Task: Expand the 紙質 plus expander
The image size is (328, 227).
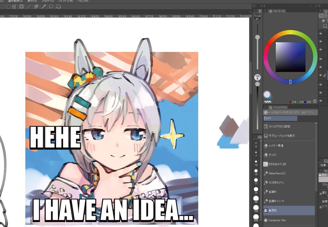Action: 321,207
